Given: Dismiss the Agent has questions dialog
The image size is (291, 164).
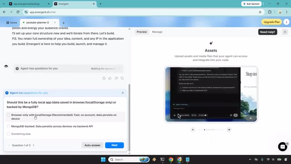Looking at the screenshot, I should [x=123, y=93].
